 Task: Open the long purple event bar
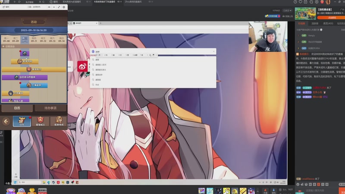25,77
